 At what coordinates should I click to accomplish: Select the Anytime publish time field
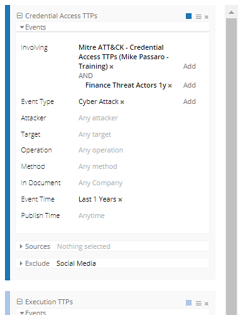click(92, 215)
